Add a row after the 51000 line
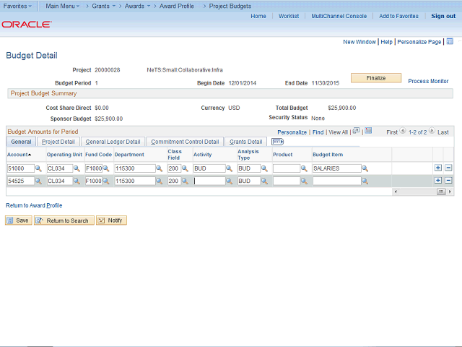This screenshot has width=462, height=347. (438, 168)
